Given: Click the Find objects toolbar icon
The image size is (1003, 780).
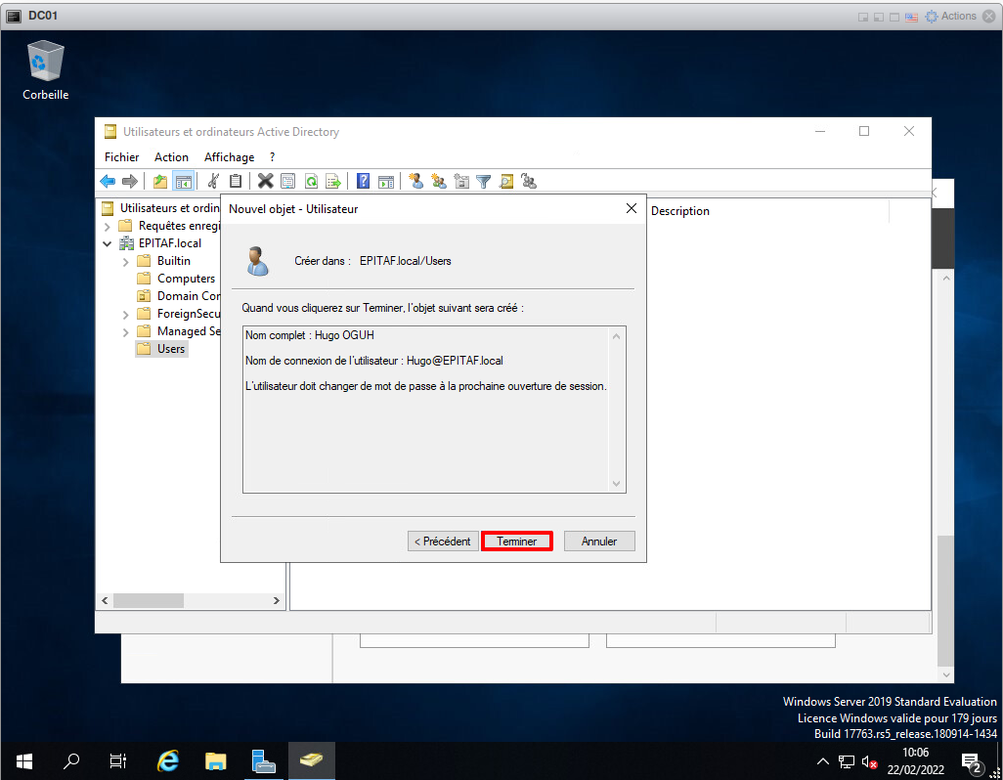Looking at the screenshot, I should pos(506,181).
